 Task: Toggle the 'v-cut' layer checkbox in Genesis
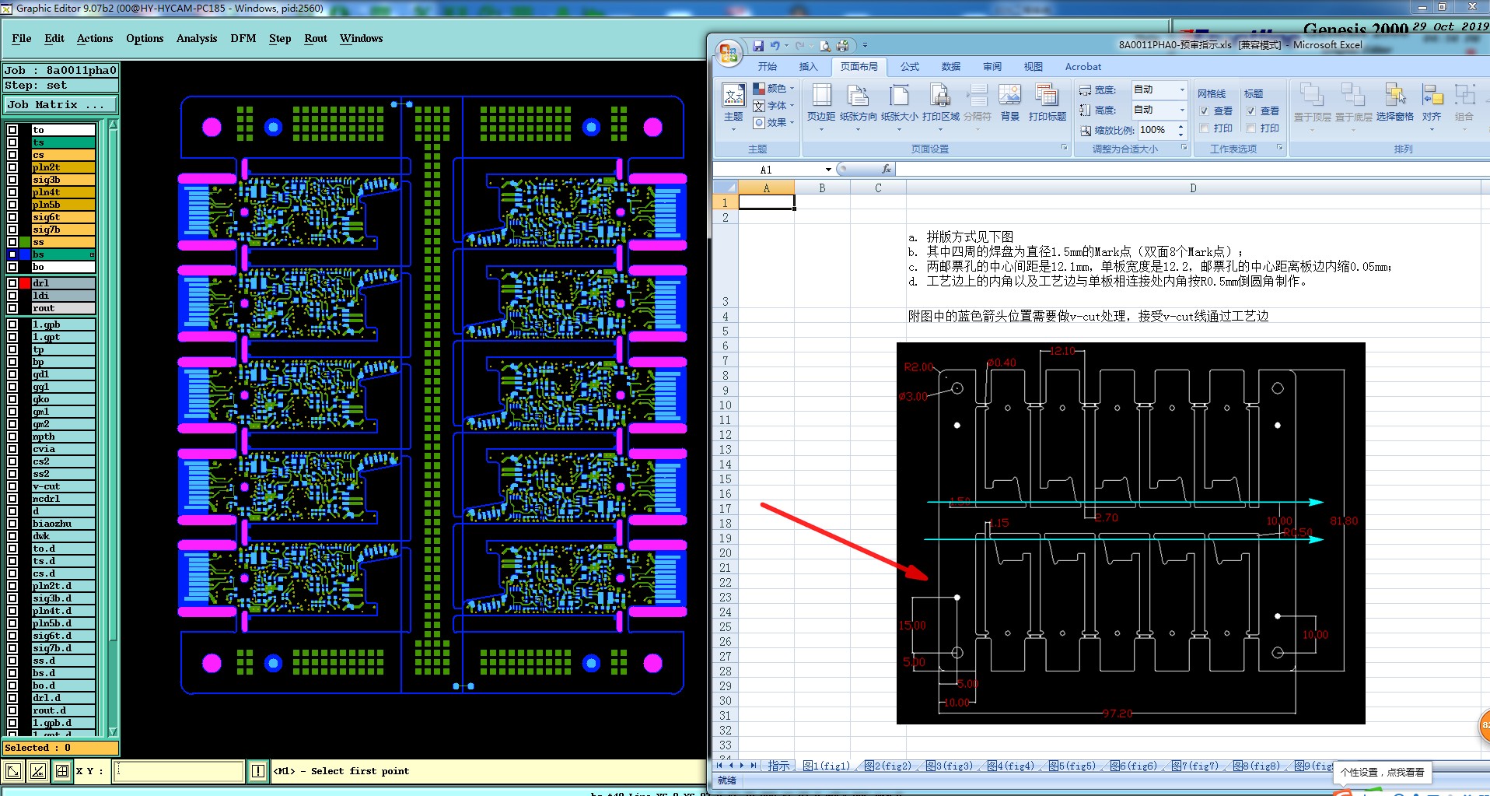[12, 486]
